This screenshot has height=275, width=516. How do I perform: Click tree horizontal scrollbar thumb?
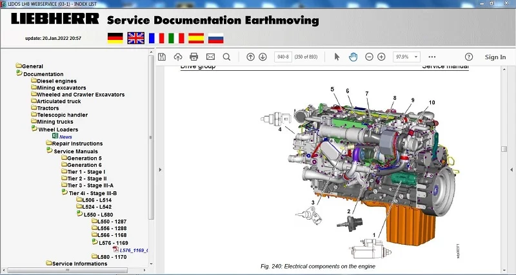point(68,270)
